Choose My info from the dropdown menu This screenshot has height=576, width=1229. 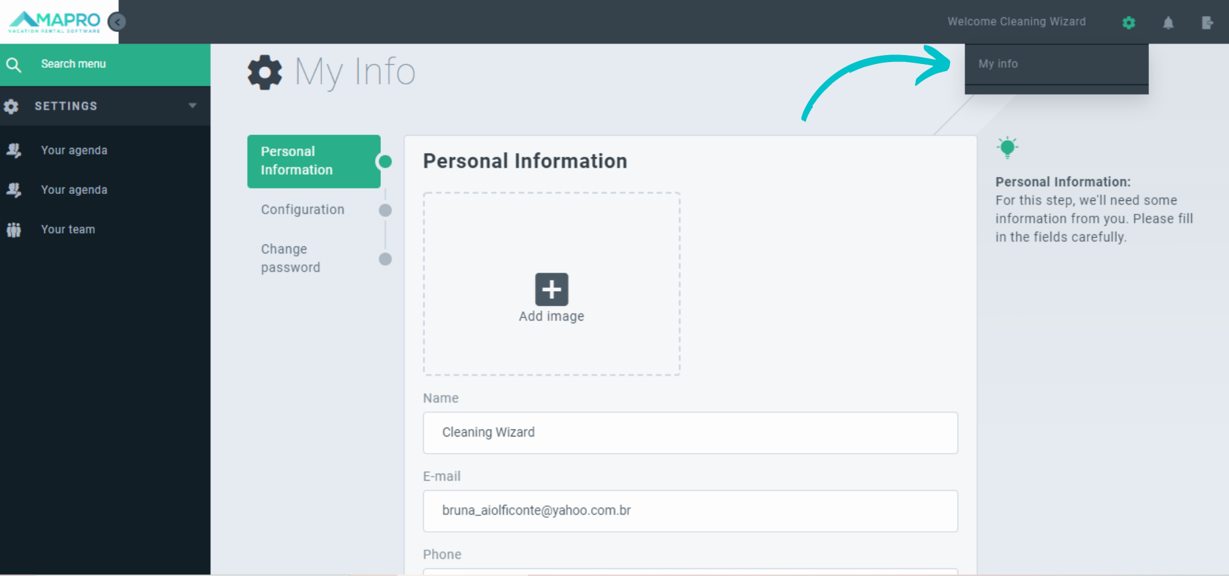(998, 64)
